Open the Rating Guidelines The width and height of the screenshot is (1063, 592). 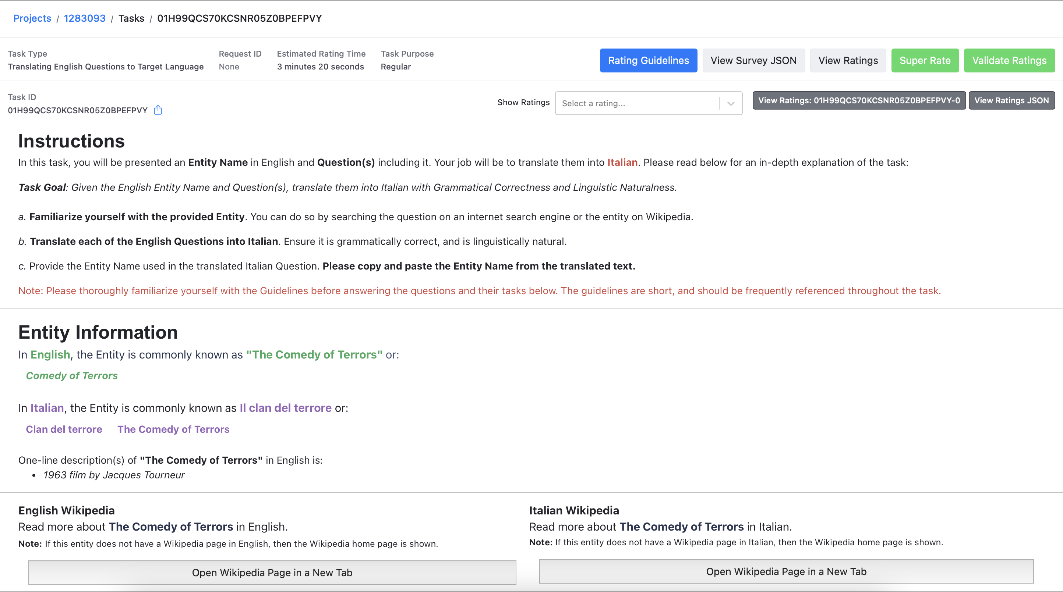(648, 61)
